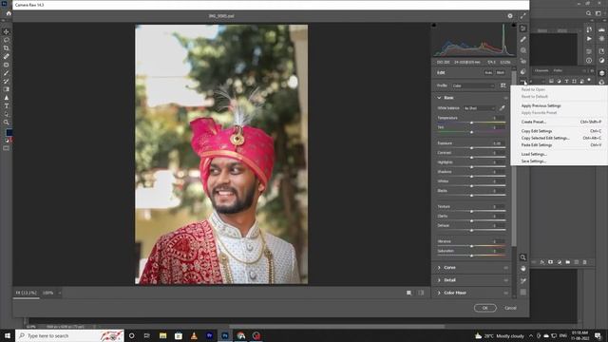This screenshot has width=608, height=342.
Task: Click the OK button in Camera Raw
Action: click(485, 308)
